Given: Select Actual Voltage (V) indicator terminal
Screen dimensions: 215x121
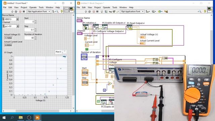Looking at the screenshot, I should (143, 37).
